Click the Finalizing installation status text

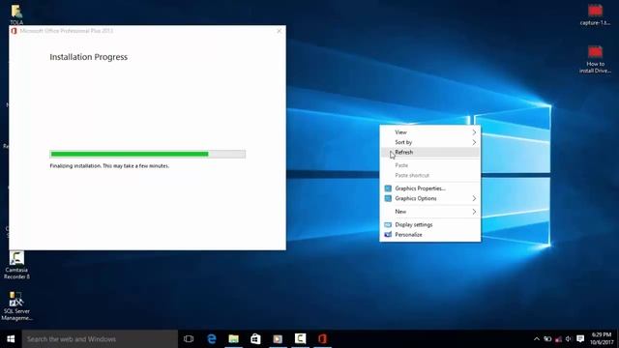click(109, 166)
